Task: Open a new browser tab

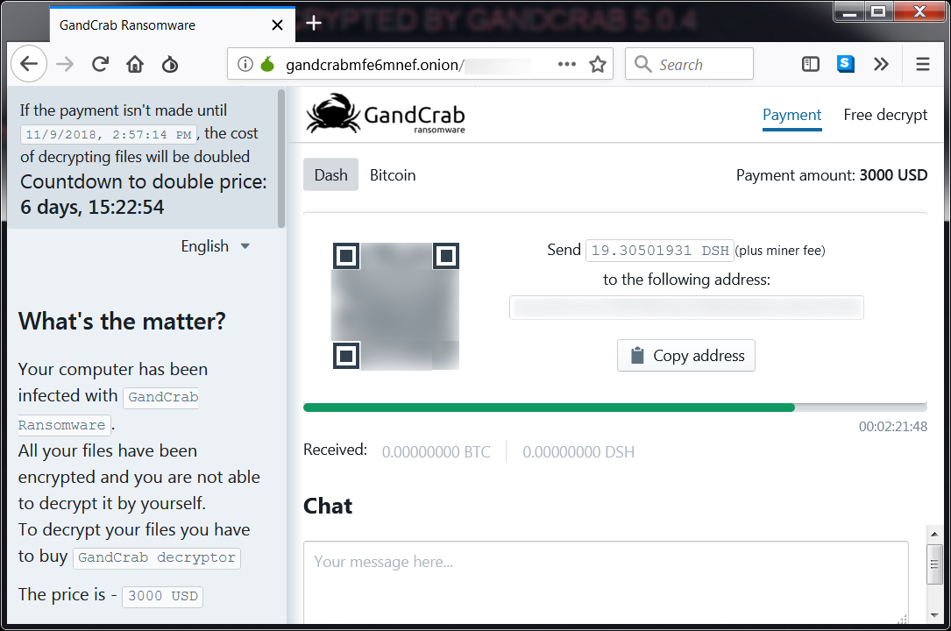Action: 314,23
